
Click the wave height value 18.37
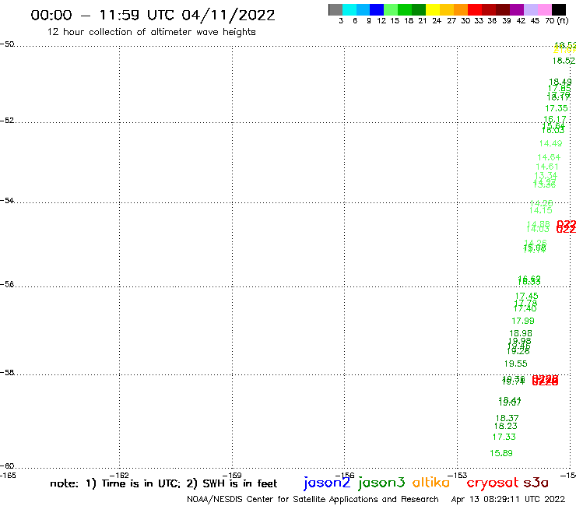tap(507, 418)
